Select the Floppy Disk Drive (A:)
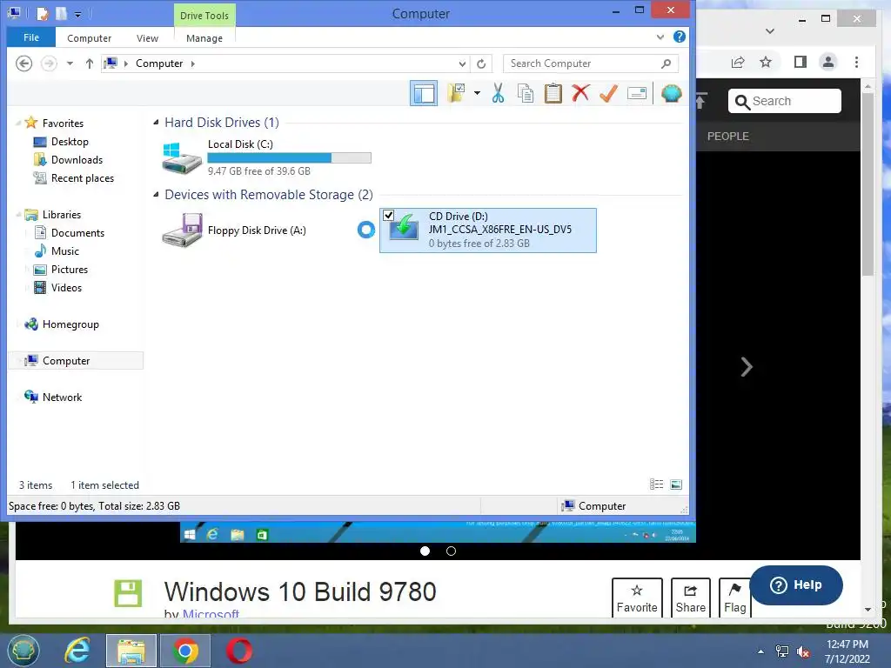The image size is (891, 668). tap(234, 230)
